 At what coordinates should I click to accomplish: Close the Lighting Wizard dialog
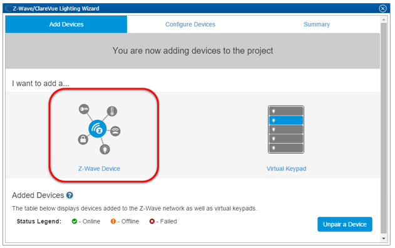click(382, 9)
